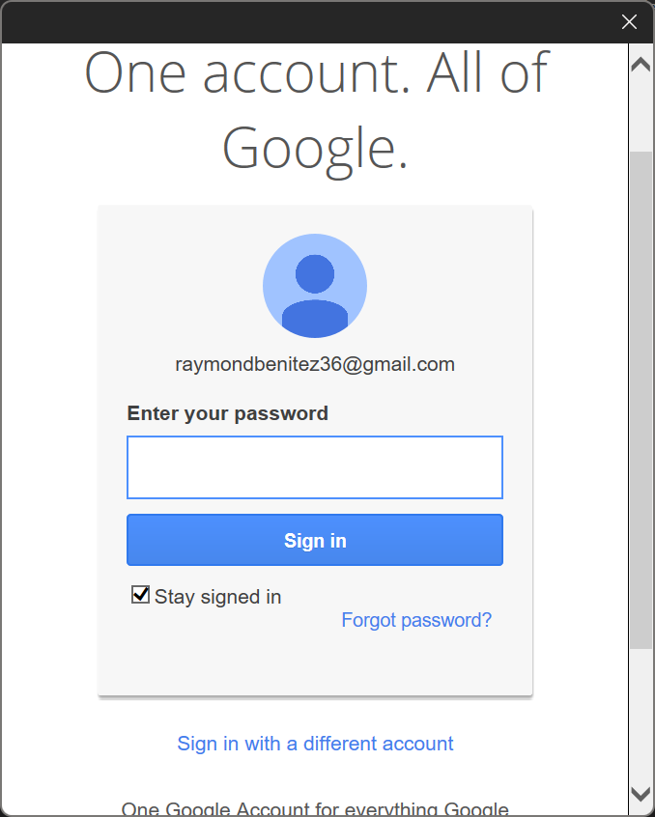The width and height of the screenshot is (655, 817).
Task: Click the "Stay signed in" label text
Action: pyautogui.click(x=217, y=597)
